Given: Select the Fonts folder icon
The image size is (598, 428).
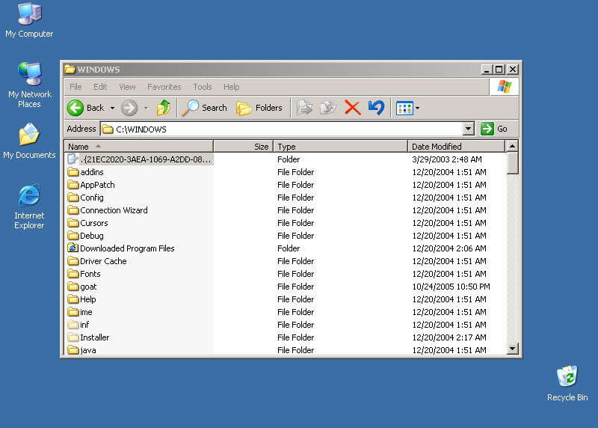Looking at the screenshot, I should (x=73, y=274).
